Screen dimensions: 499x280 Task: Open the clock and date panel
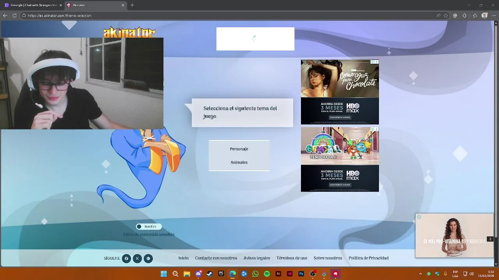point(486,274)
